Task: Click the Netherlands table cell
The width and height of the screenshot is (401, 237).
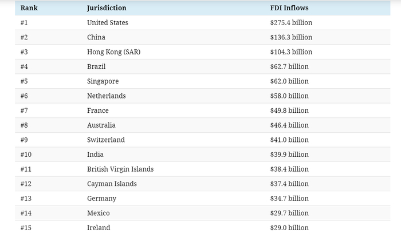Action: coord(106,96)
